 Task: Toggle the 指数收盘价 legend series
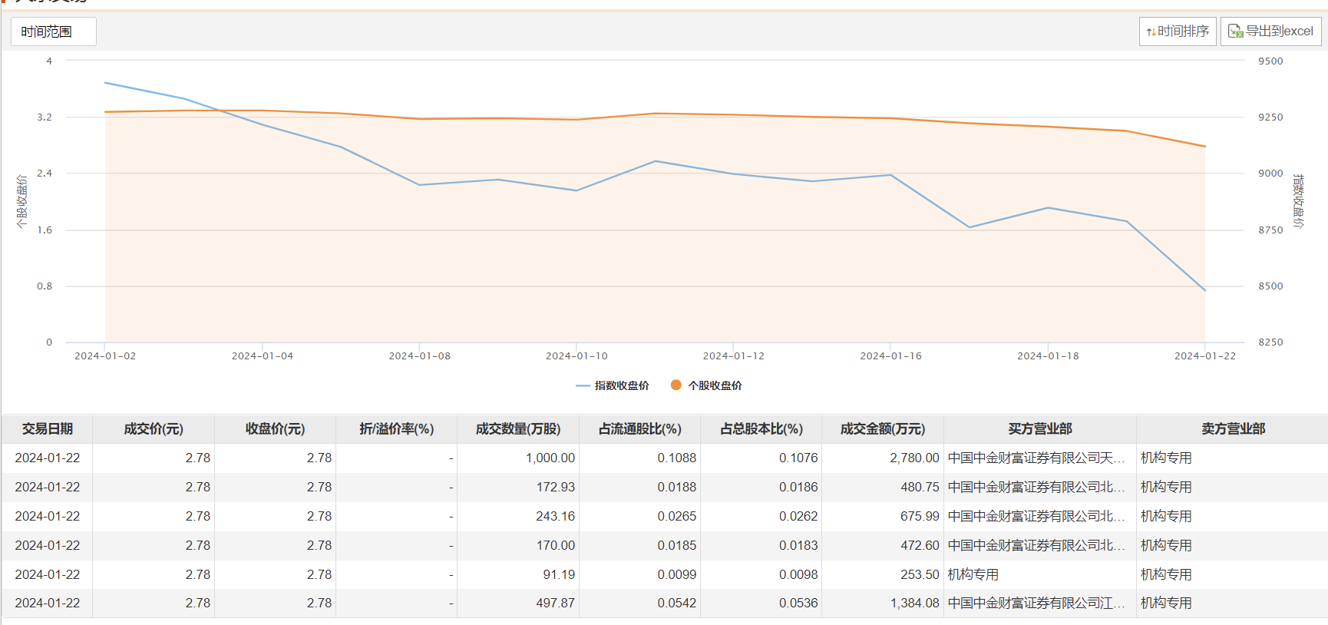613,385
